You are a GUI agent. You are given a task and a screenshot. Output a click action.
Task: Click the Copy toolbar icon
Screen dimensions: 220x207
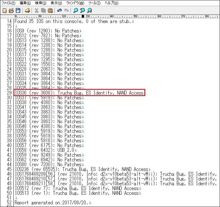(x=43, y=10)
